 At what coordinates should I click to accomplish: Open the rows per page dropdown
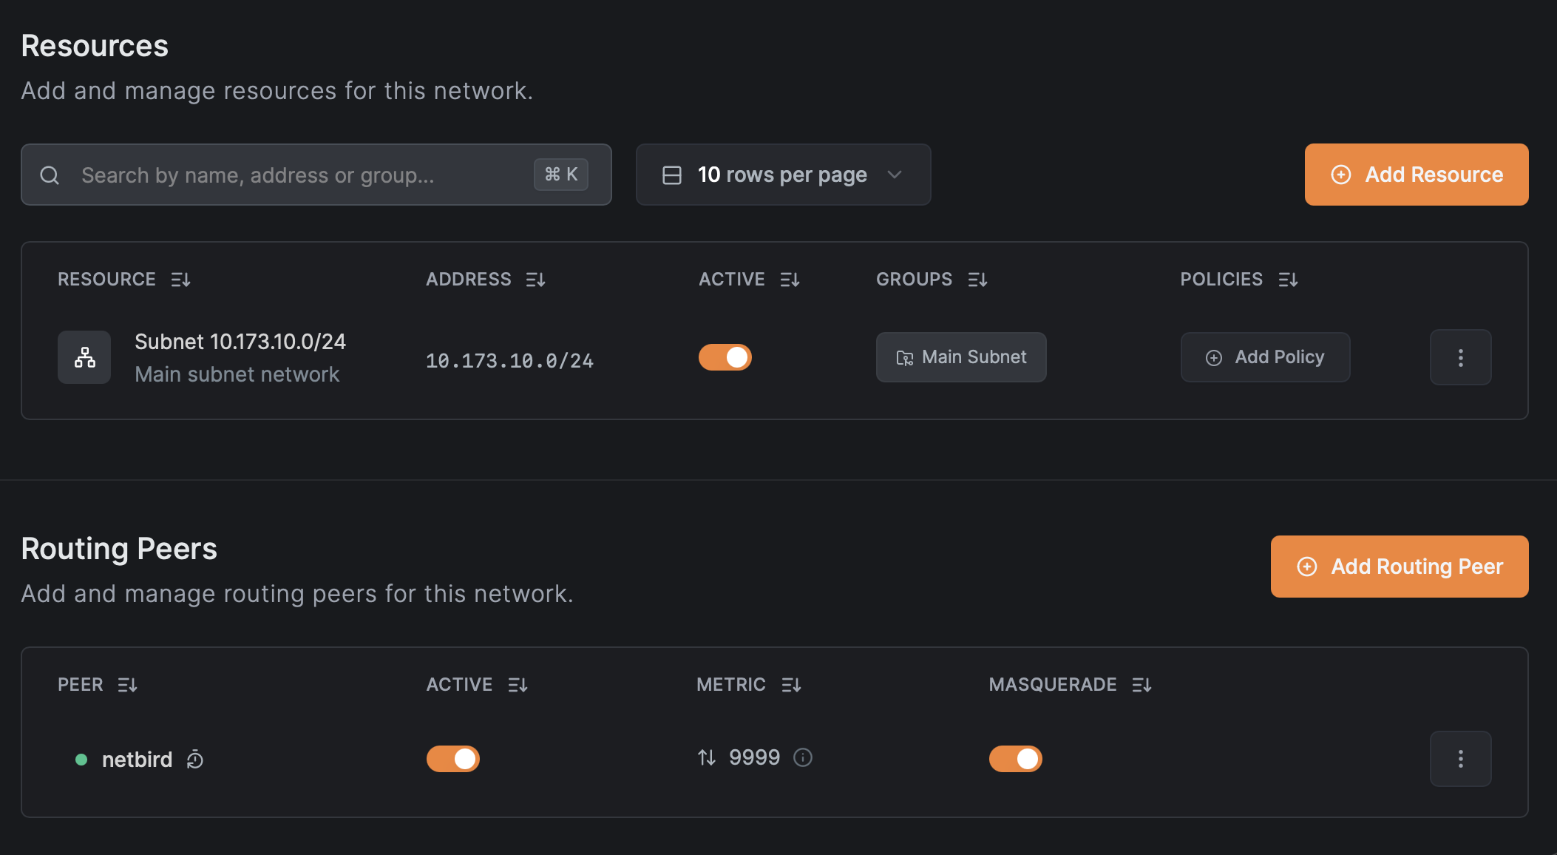pos(783,175)
